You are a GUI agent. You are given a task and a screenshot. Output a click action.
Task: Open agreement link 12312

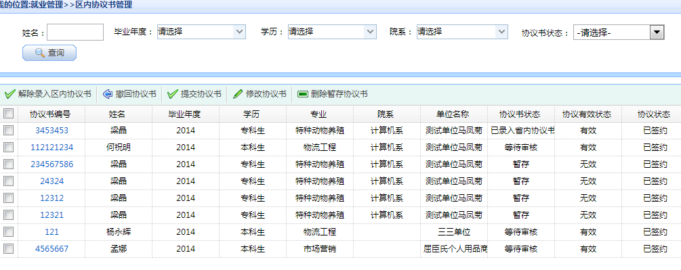tap(51, 198)
